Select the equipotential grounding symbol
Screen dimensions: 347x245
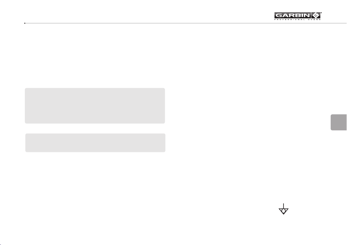(284, 209)
